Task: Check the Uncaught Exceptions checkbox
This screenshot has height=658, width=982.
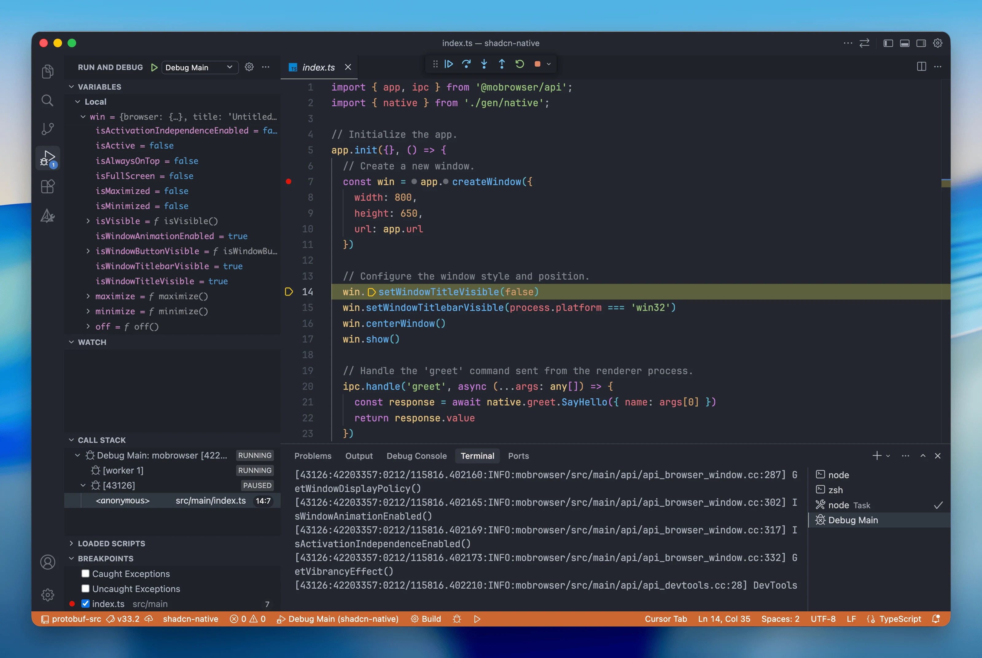Action: coord(86,588)
